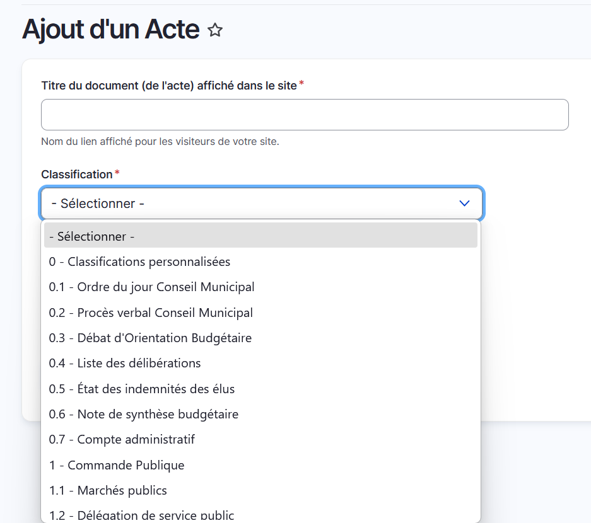Click the 'Titre du document' field label
The height and width of the screenshot is (523, 591).
pyautogui.click(x=168, y=85)
